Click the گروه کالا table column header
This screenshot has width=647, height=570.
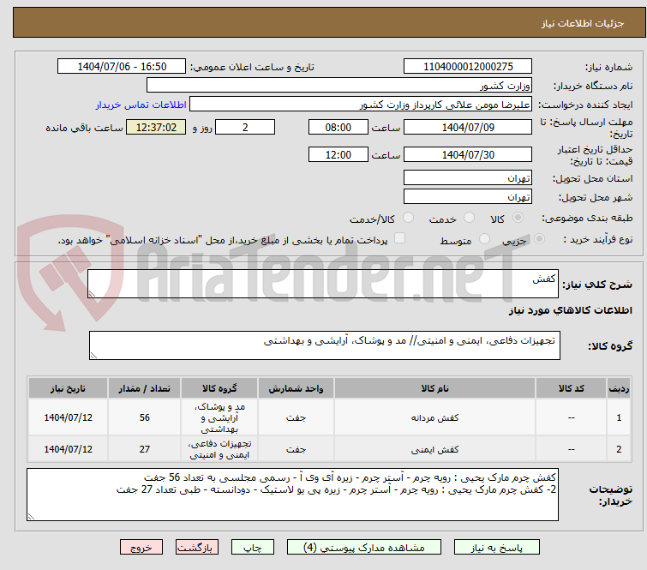coord(219,388)
